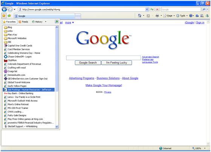Go back with the Back arrow button
Screen dimensions: 211x152
point(4,9)
